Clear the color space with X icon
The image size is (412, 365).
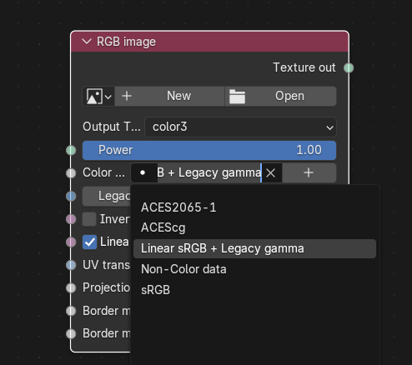(x=271, y=173)
